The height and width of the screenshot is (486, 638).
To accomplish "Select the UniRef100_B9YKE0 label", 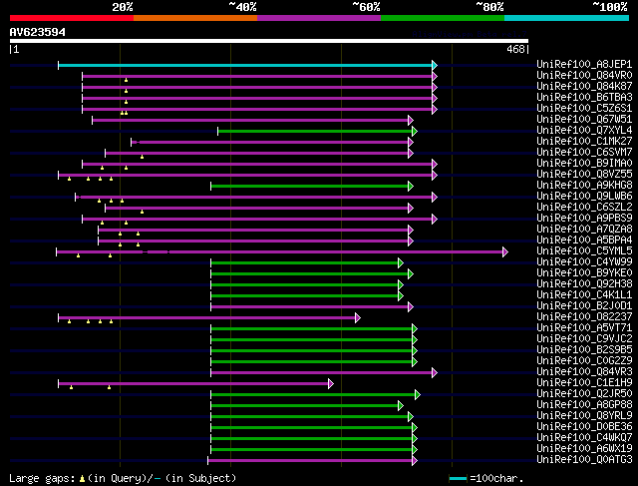I will (584, 273).
